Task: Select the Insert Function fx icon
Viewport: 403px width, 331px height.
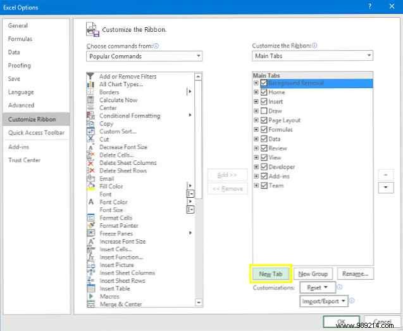Action: (x=90, y=257)
